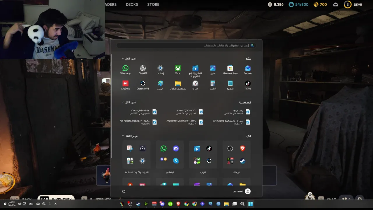373x210 pixels.
Task: Open Paint (الرسام) pinned app
Action: (x=160, y=85)
